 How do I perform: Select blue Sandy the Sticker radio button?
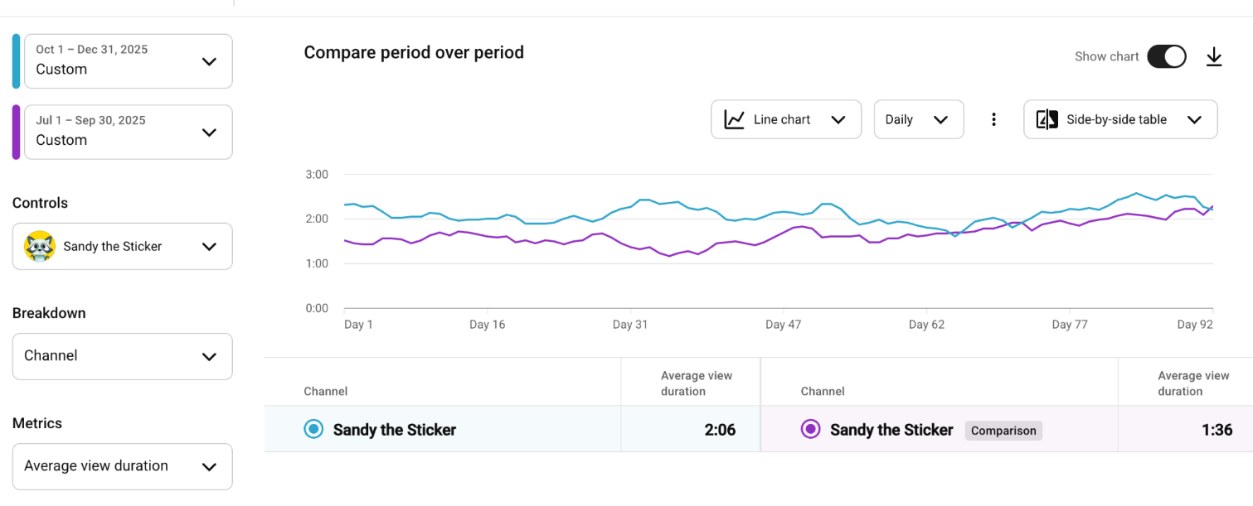313,429
